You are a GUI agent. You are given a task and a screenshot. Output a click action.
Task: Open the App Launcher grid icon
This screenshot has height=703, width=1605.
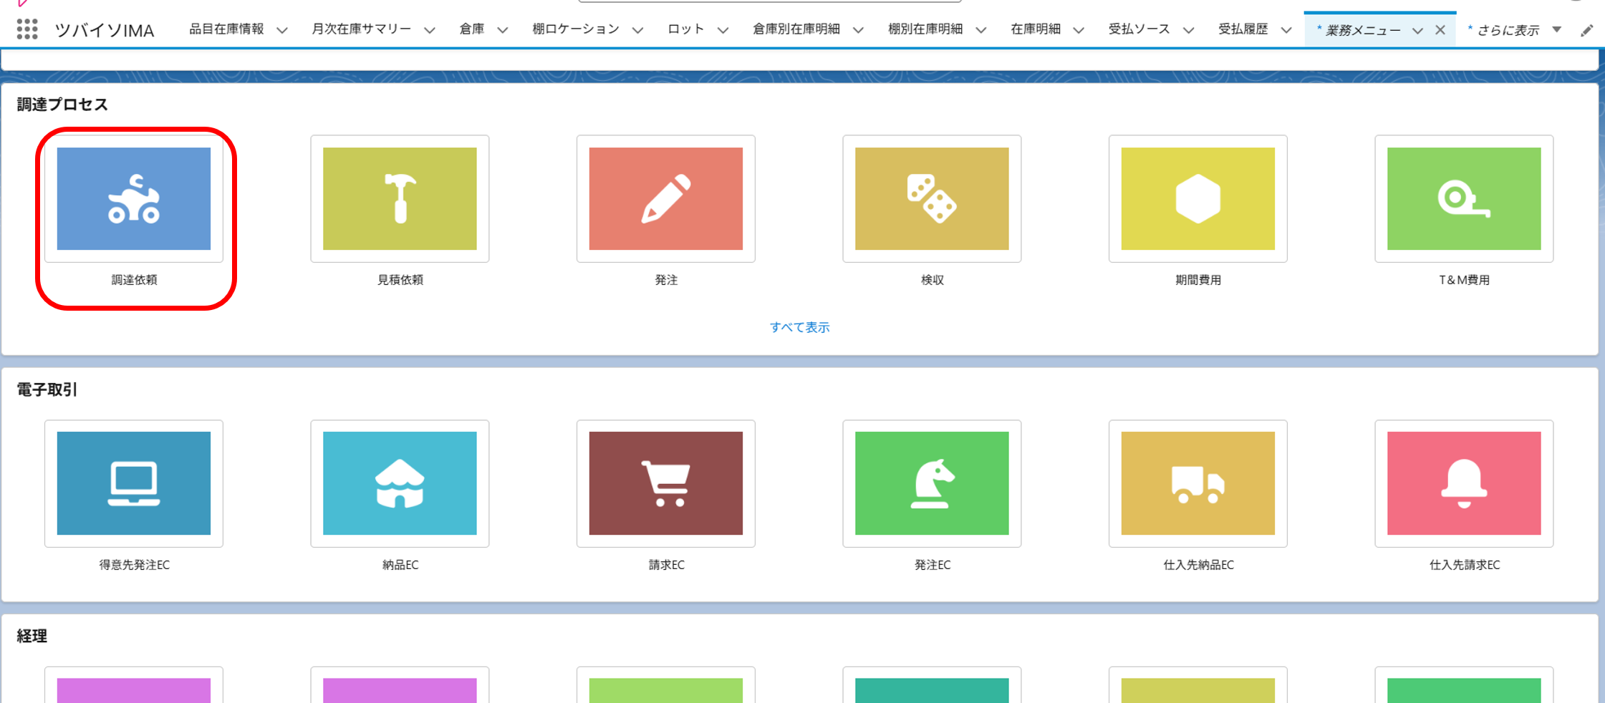[27, 29]
